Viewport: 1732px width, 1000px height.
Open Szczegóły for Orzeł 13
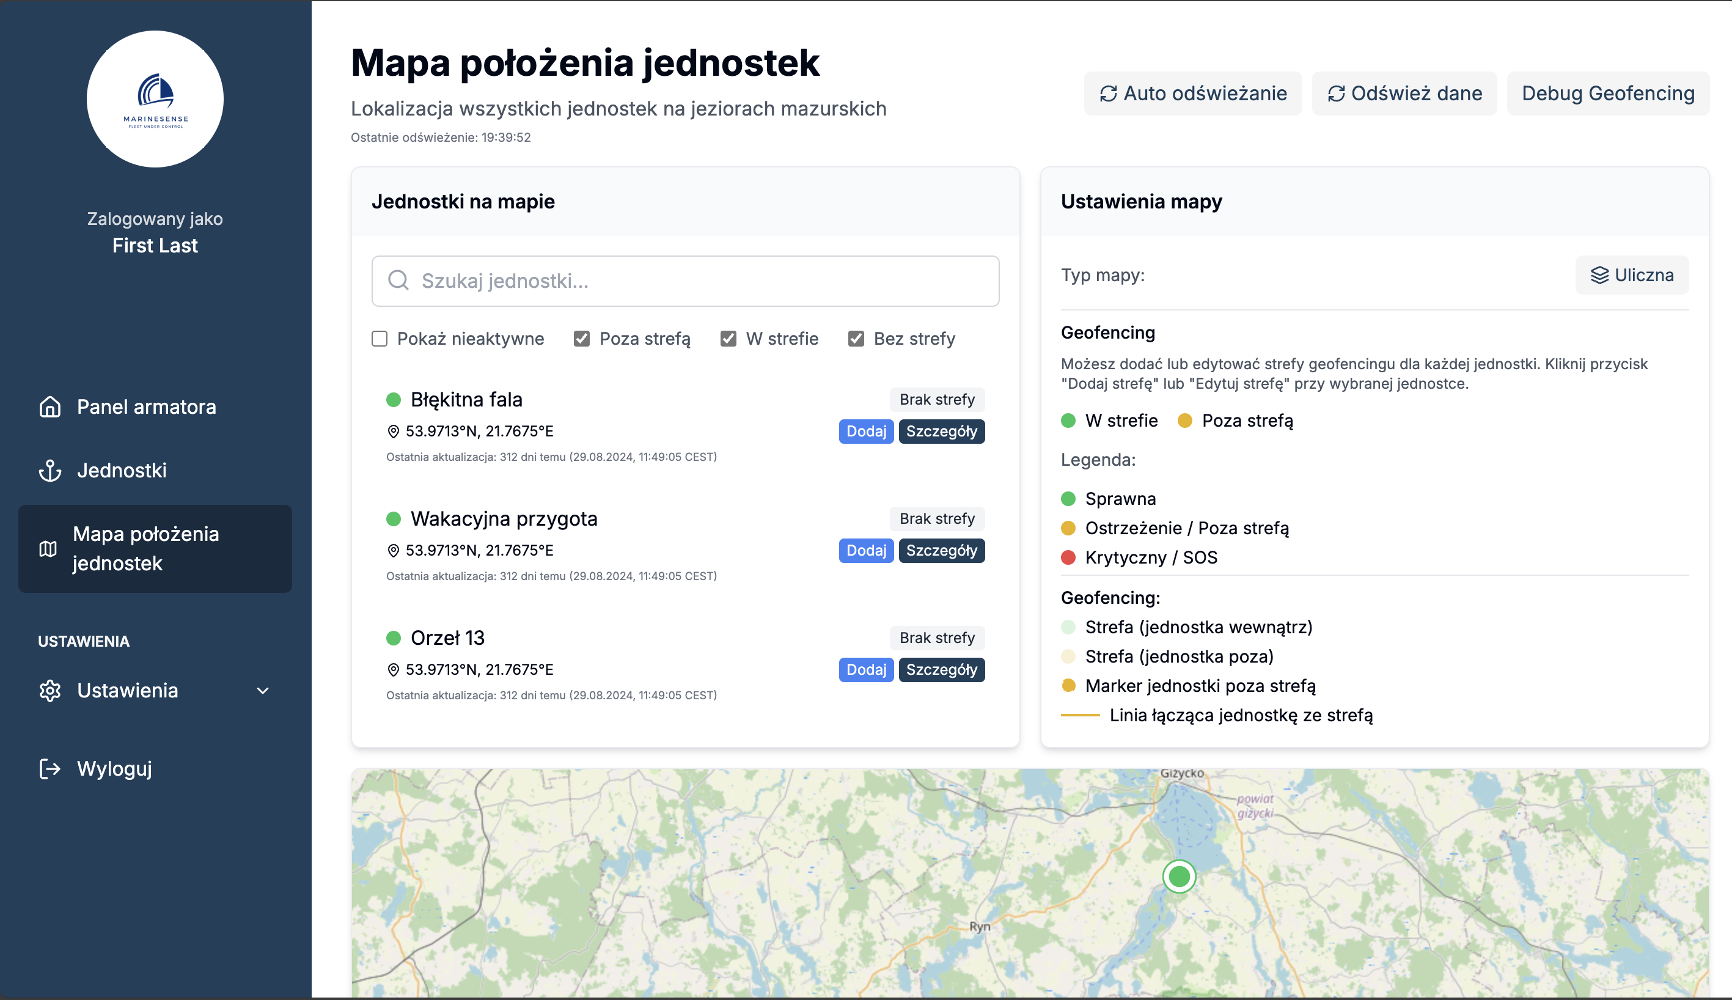[x=942, y=670]
